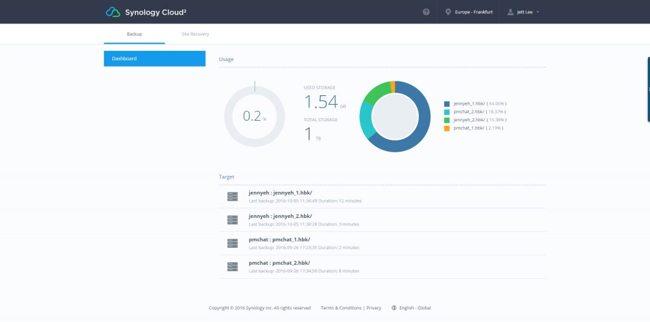Open the Privacy link
The height and width of the screenshot is (322, 650).
374,308
